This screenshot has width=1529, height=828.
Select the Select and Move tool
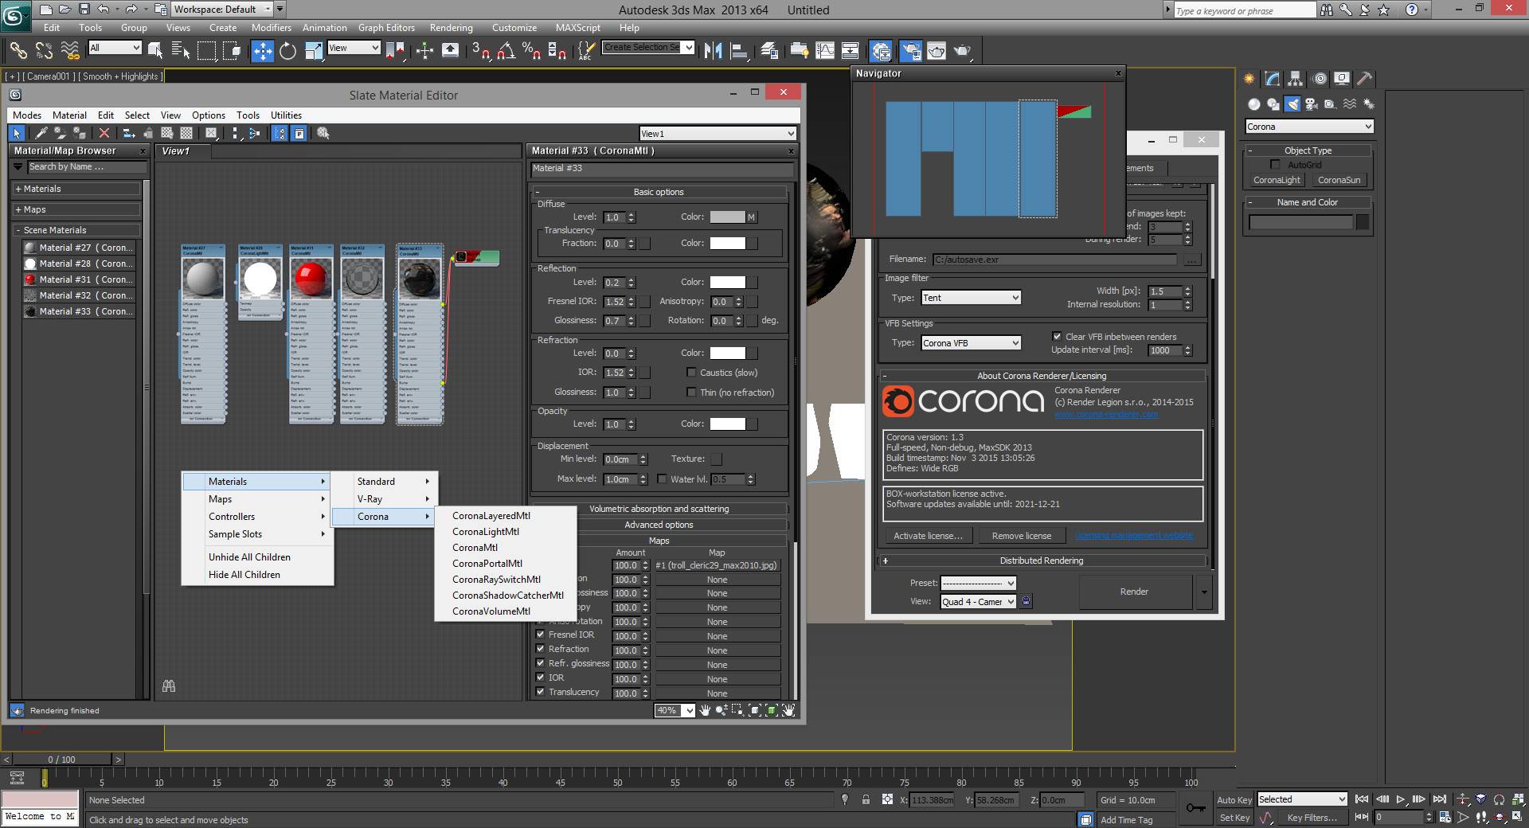click(262, 51)
